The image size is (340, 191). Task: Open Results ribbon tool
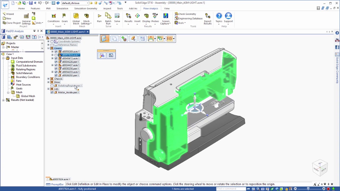(128, 19)
